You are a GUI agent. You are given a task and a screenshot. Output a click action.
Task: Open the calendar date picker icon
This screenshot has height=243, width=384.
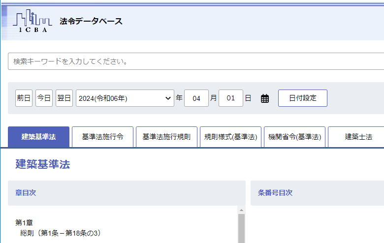[x=265, y=98]
